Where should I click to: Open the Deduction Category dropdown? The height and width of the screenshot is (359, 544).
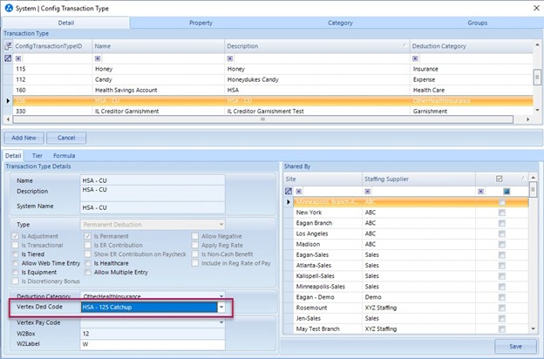[x=221, y=296]
